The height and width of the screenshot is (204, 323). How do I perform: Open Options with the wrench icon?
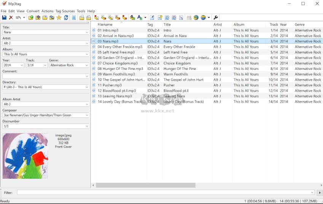216,18
